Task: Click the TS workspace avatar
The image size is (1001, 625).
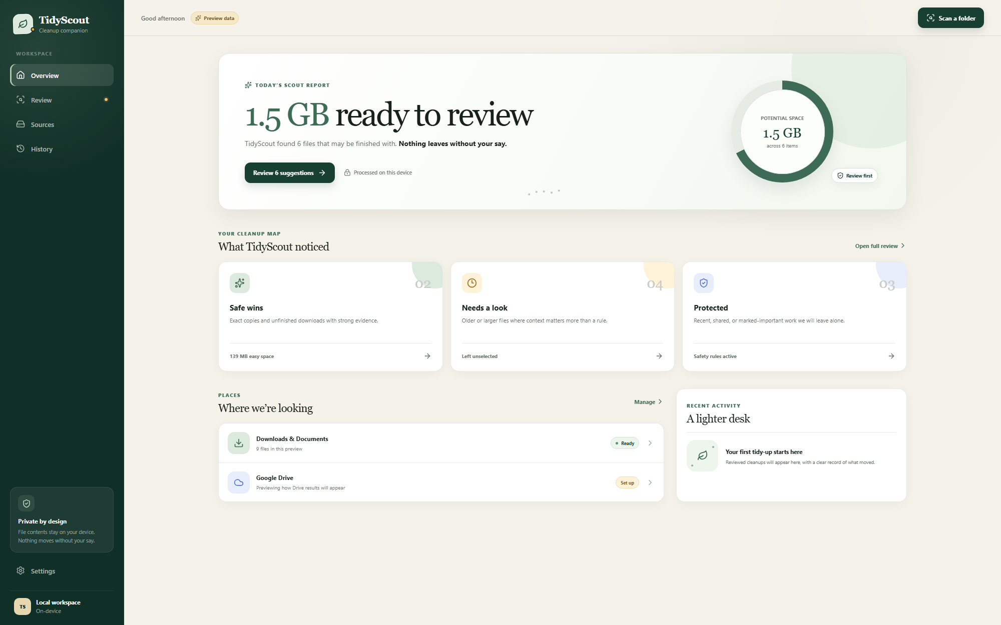Action: pyautogui.click(x=23, y=606)
